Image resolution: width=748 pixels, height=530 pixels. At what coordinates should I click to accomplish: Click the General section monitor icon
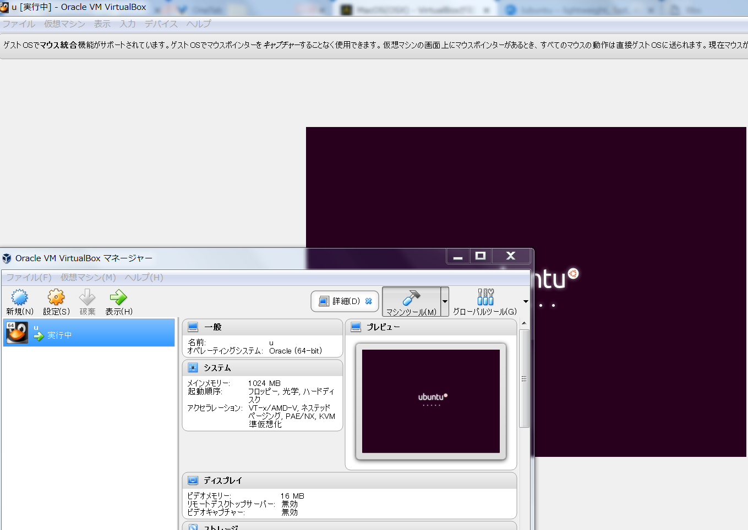point(193,327)
